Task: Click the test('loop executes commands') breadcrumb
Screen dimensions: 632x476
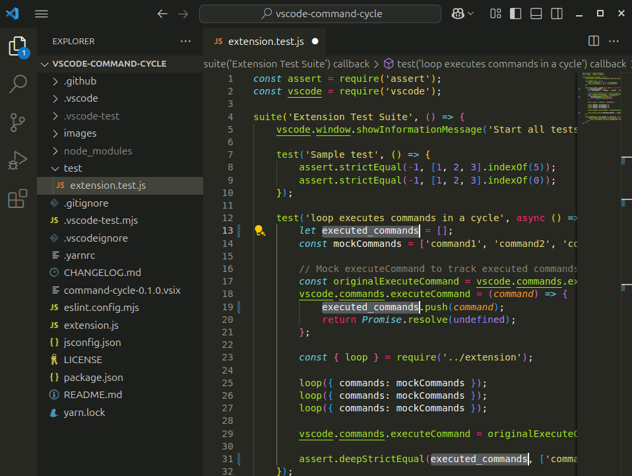Action: (511, 64)
